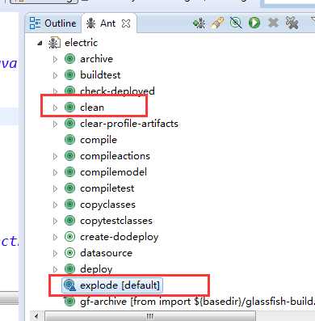Viewport: 315px width, 321px height.
Task: Click the create-dodeploy internal target icon
Action: coord(69,237)
